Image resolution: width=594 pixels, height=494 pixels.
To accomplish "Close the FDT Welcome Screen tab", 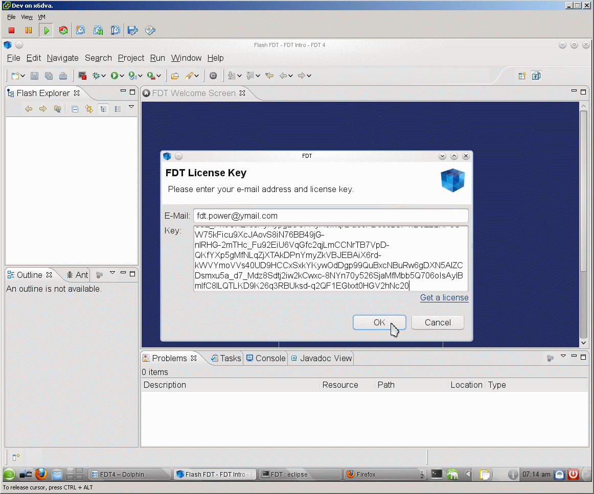I will pos(242,93).
